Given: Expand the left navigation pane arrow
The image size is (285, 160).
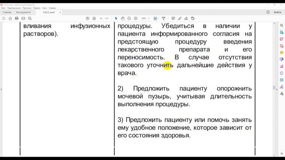Looking at the screenshot, I should click(1, 89).
